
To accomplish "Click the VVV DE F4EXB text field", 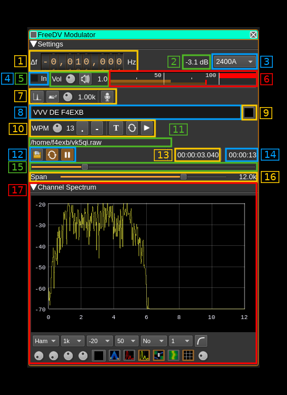I will [135, 113].
